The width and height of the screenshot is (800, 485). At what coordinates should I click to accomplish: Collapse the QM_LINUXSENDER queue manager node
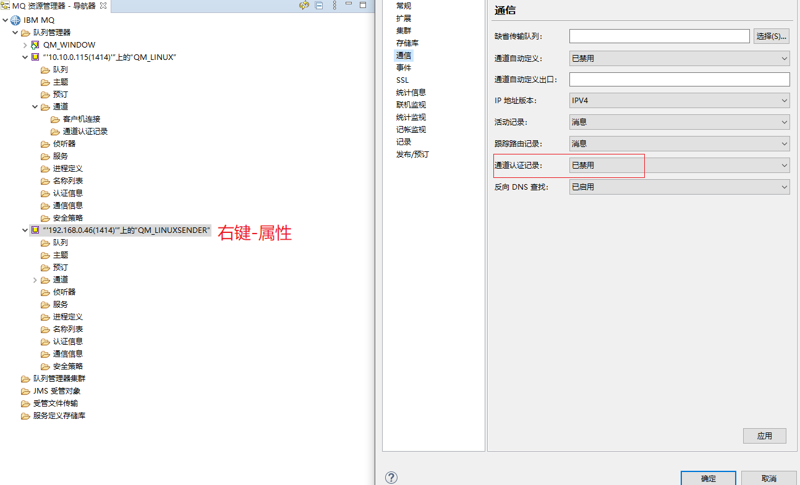pyautogui.click(x=25, y=230)
